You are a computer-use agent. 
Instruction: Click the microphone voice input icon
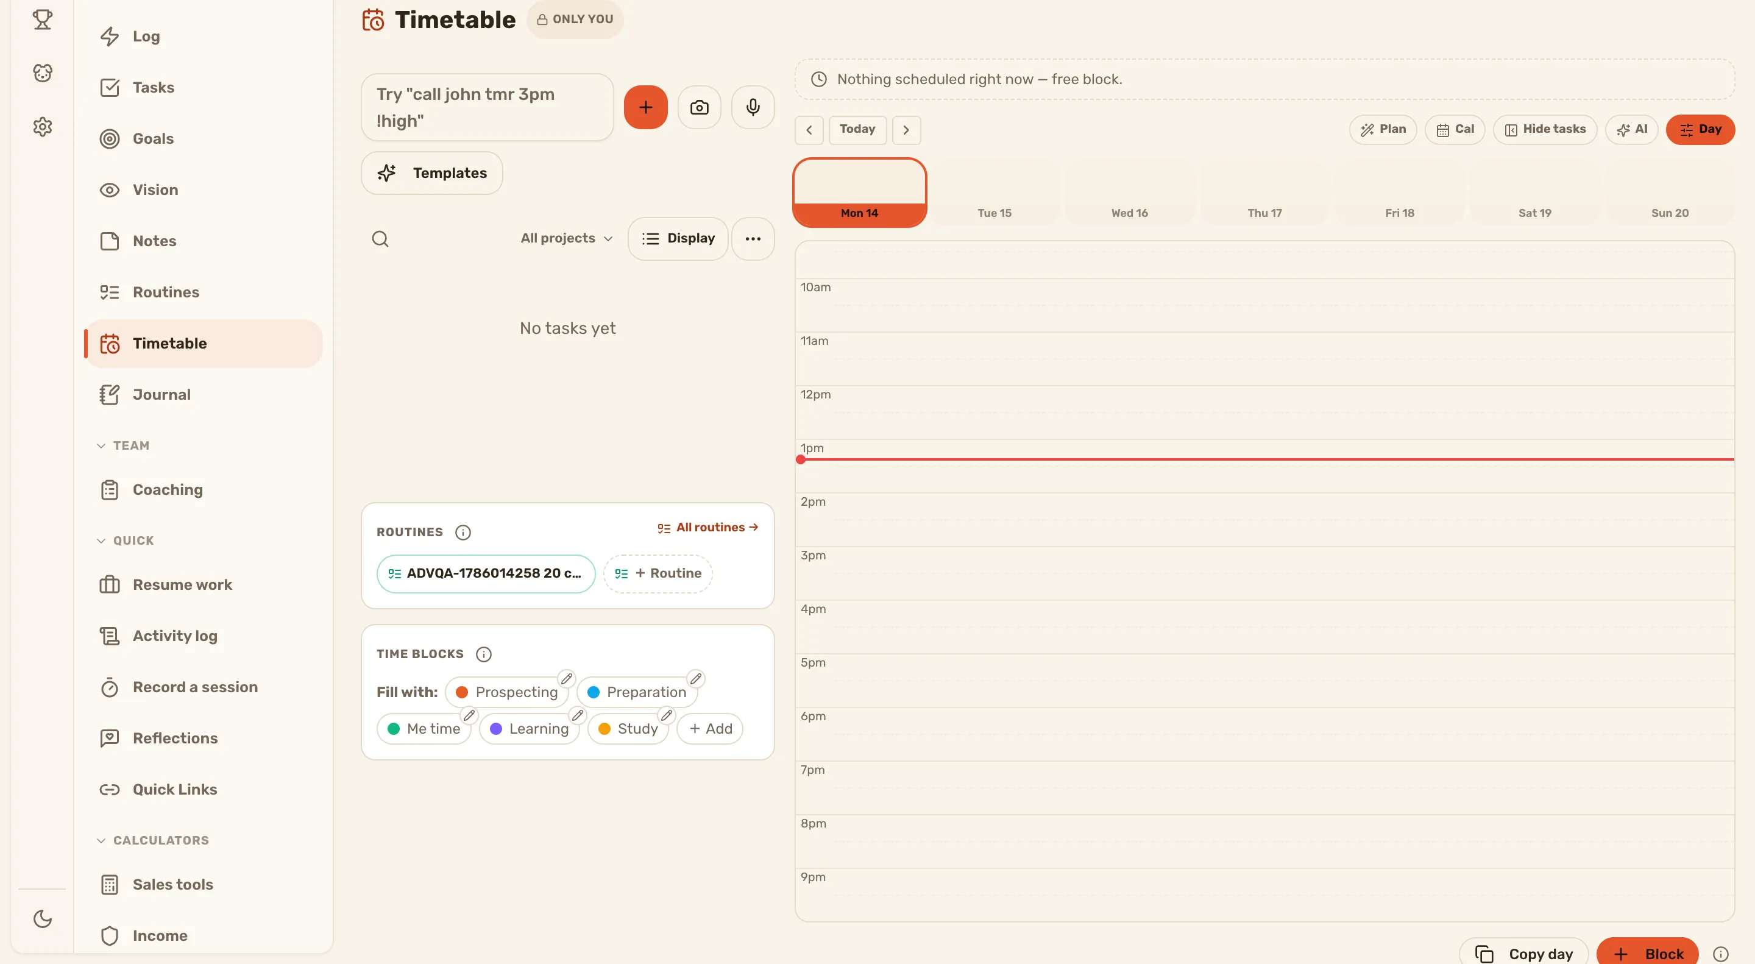752,107
